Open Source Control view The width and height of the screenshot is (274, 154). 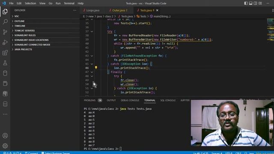5,32
